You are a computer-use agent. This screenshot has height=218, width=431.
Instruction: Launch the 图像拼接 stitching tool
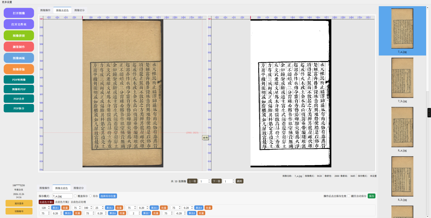(19, 36)
